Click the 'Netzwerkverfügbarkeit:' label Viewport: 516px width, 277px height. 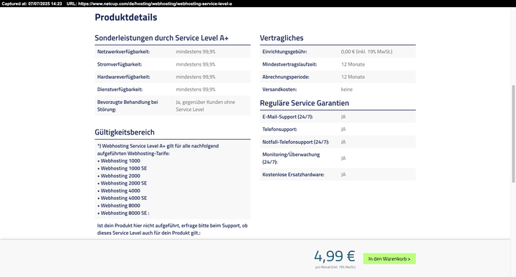pos(123,52)
